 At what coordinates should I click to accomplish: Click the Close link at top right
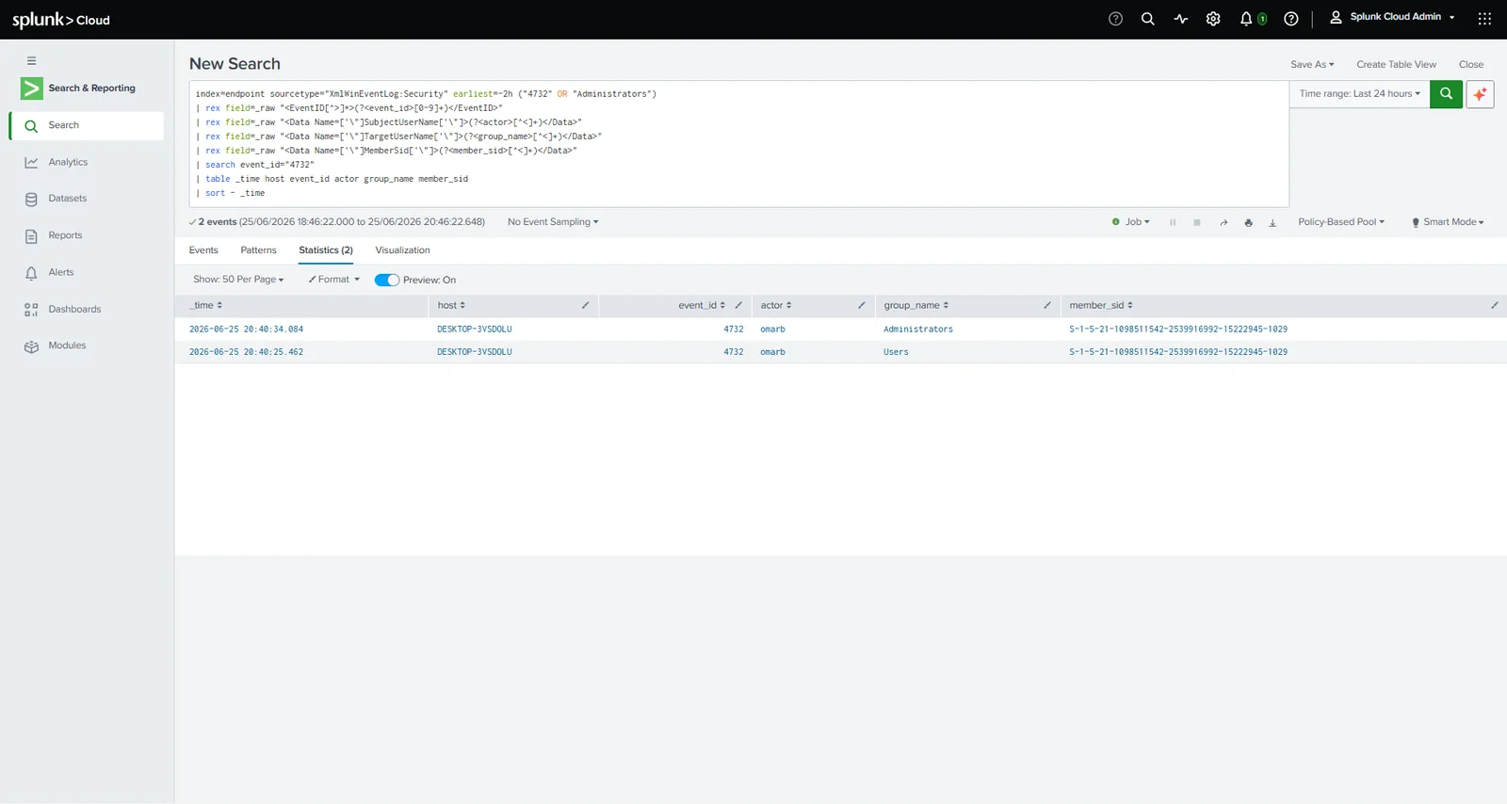pyautogui.click(x=1471, y=64)
